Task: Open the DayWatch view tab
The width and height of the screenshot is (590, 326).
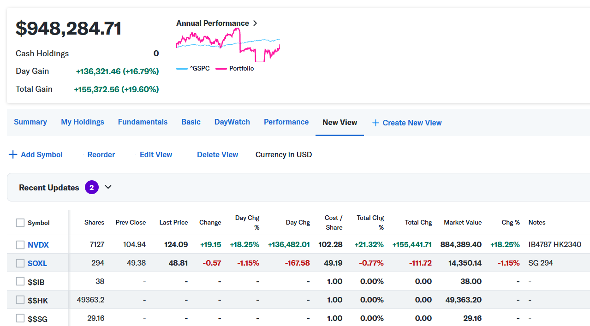Action: (x=232, y=122)
